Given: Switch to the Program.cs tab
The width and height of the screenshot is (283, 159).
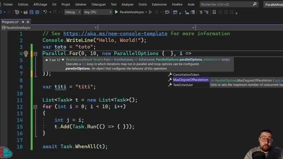Looking at the screenshot, I should [10, 22].
